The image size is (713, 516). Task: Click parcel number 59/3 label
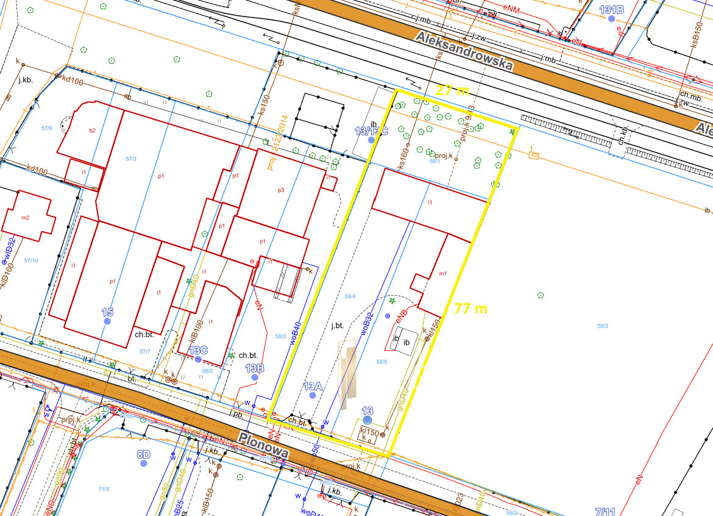pos(602,326)
